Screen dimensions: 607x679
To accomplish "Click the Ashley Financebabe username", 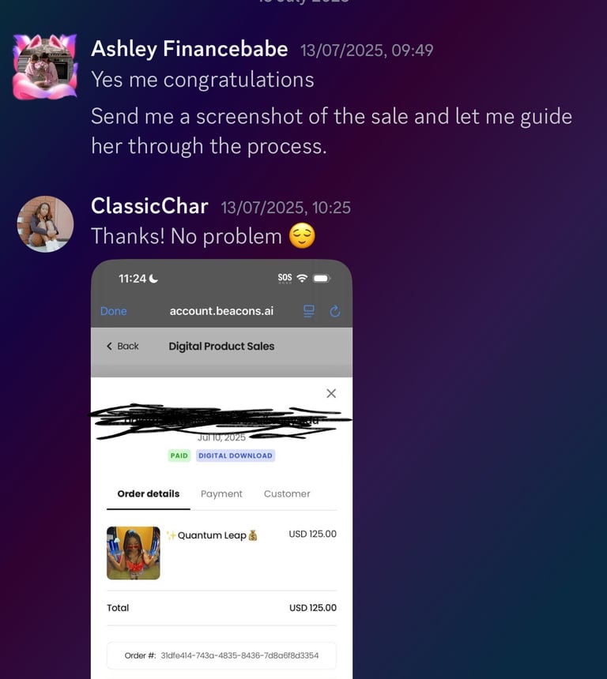I will [x=190, y=48].
